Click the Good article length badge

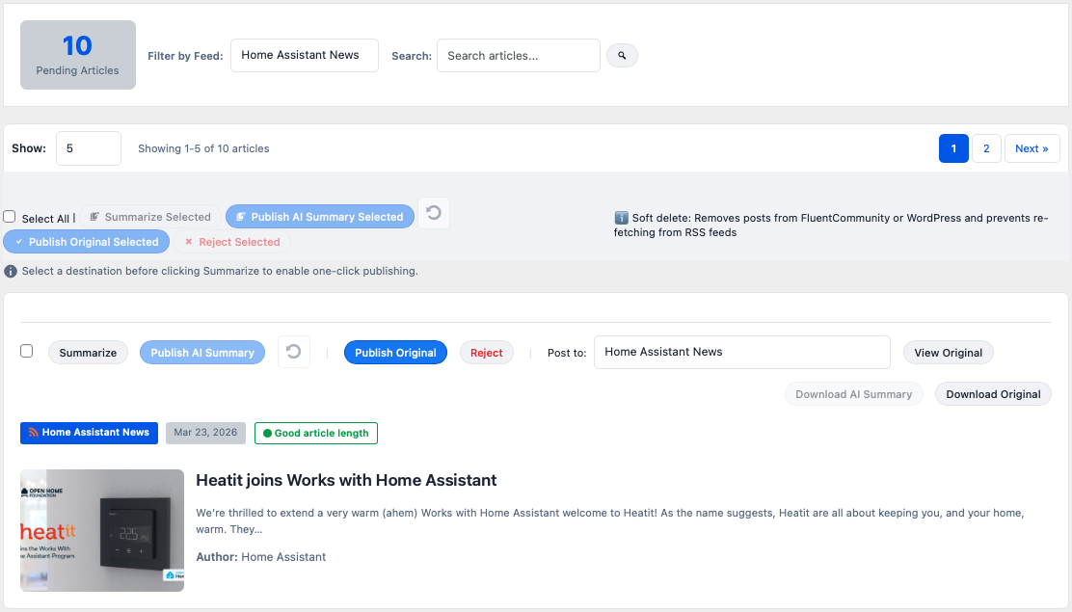pyautogui.click(x=316, y=433)
